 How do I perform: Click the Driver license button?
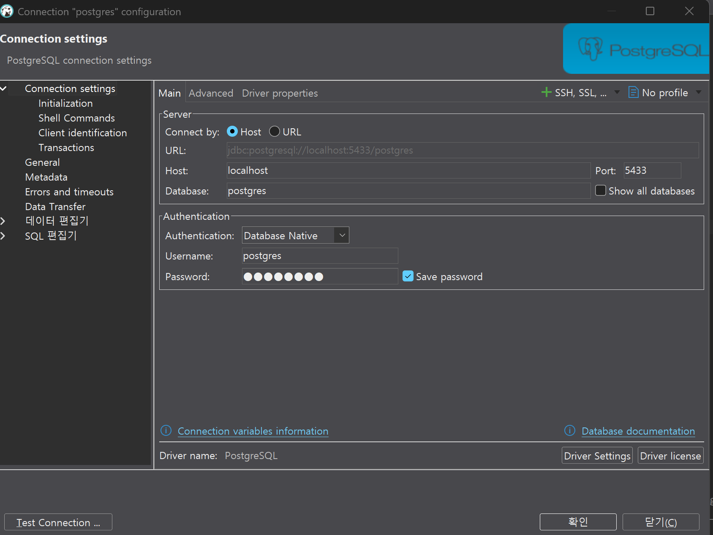click(670, 456)
